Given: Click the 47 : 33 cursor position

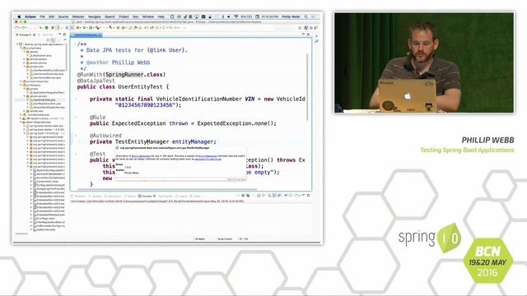Looking at the screenshot, I should (x=244, y=239).
